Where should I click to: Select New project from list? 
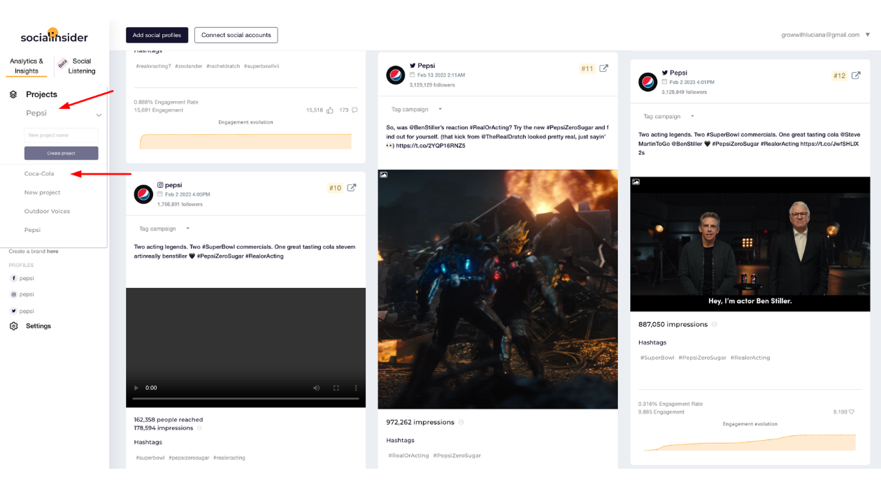(x=43, y=193)
